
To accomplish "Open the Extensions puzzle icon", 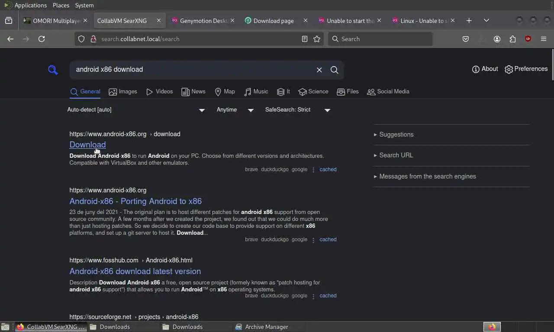I will pyautogui.click(x=512, y=39).
